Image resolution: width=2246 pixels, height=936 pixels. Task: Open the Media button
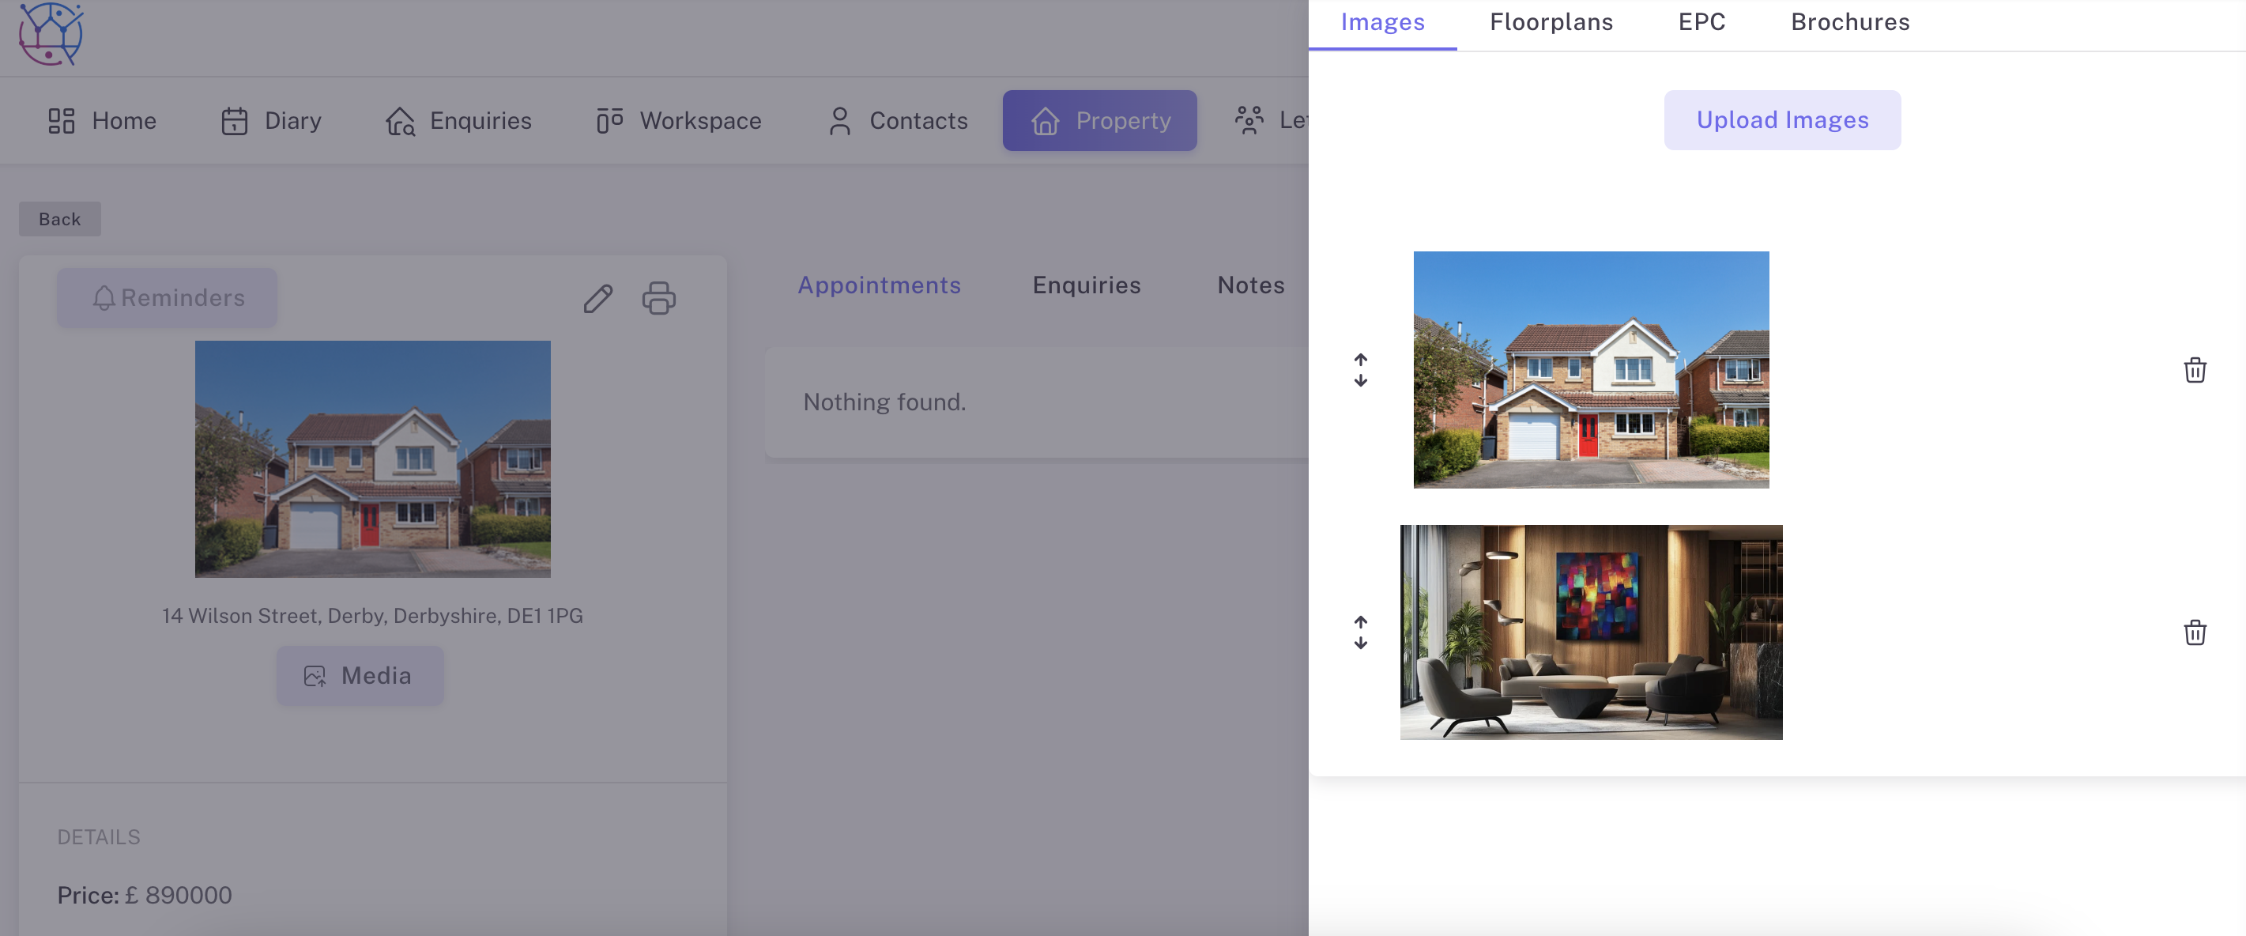[360, 675]
